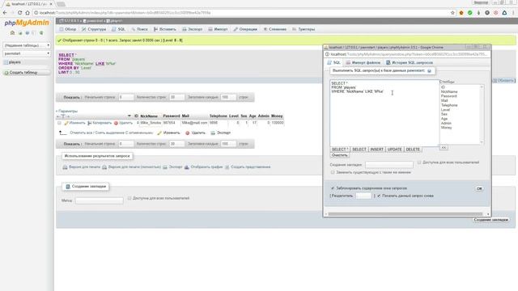Open the Chrome menu at the toolbar's end
This screenshot has width=518, height=291.
click(x=514, y=13)
